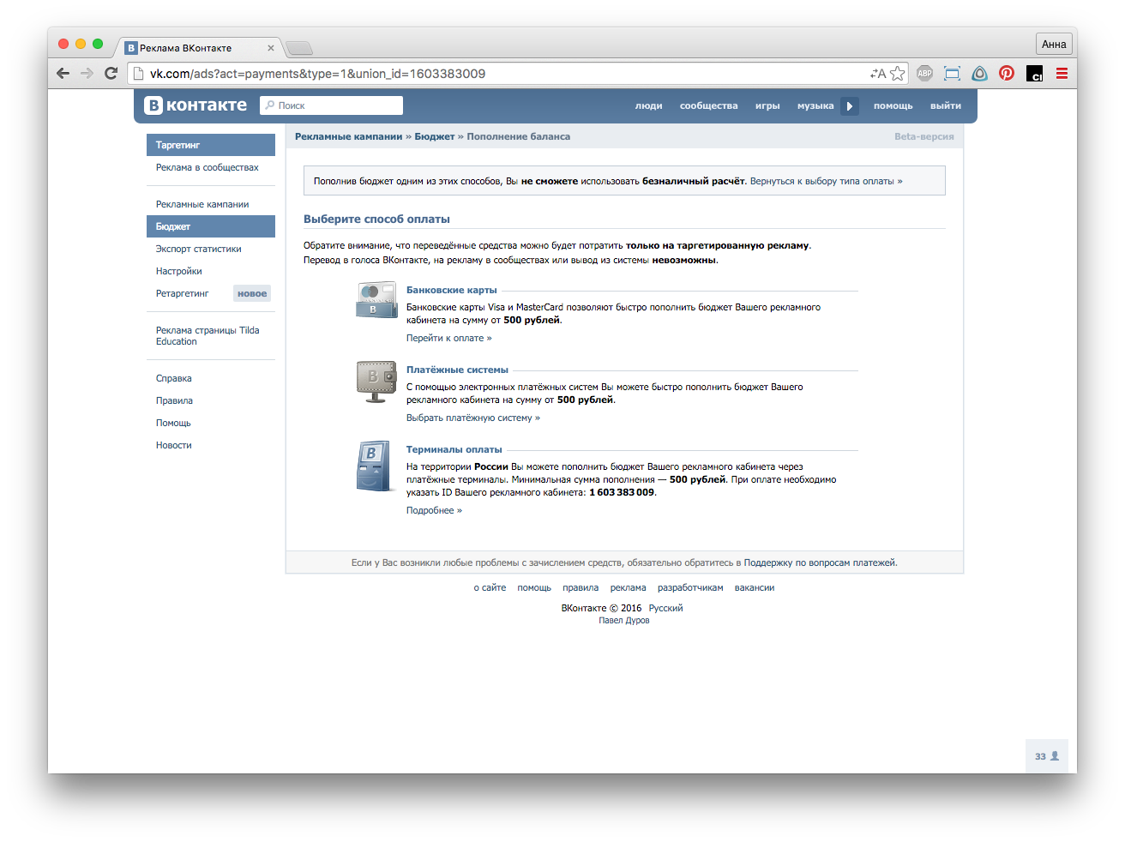The image size is (1125, 842).
Task: Reload the page
Action: [x=111, y=74]
